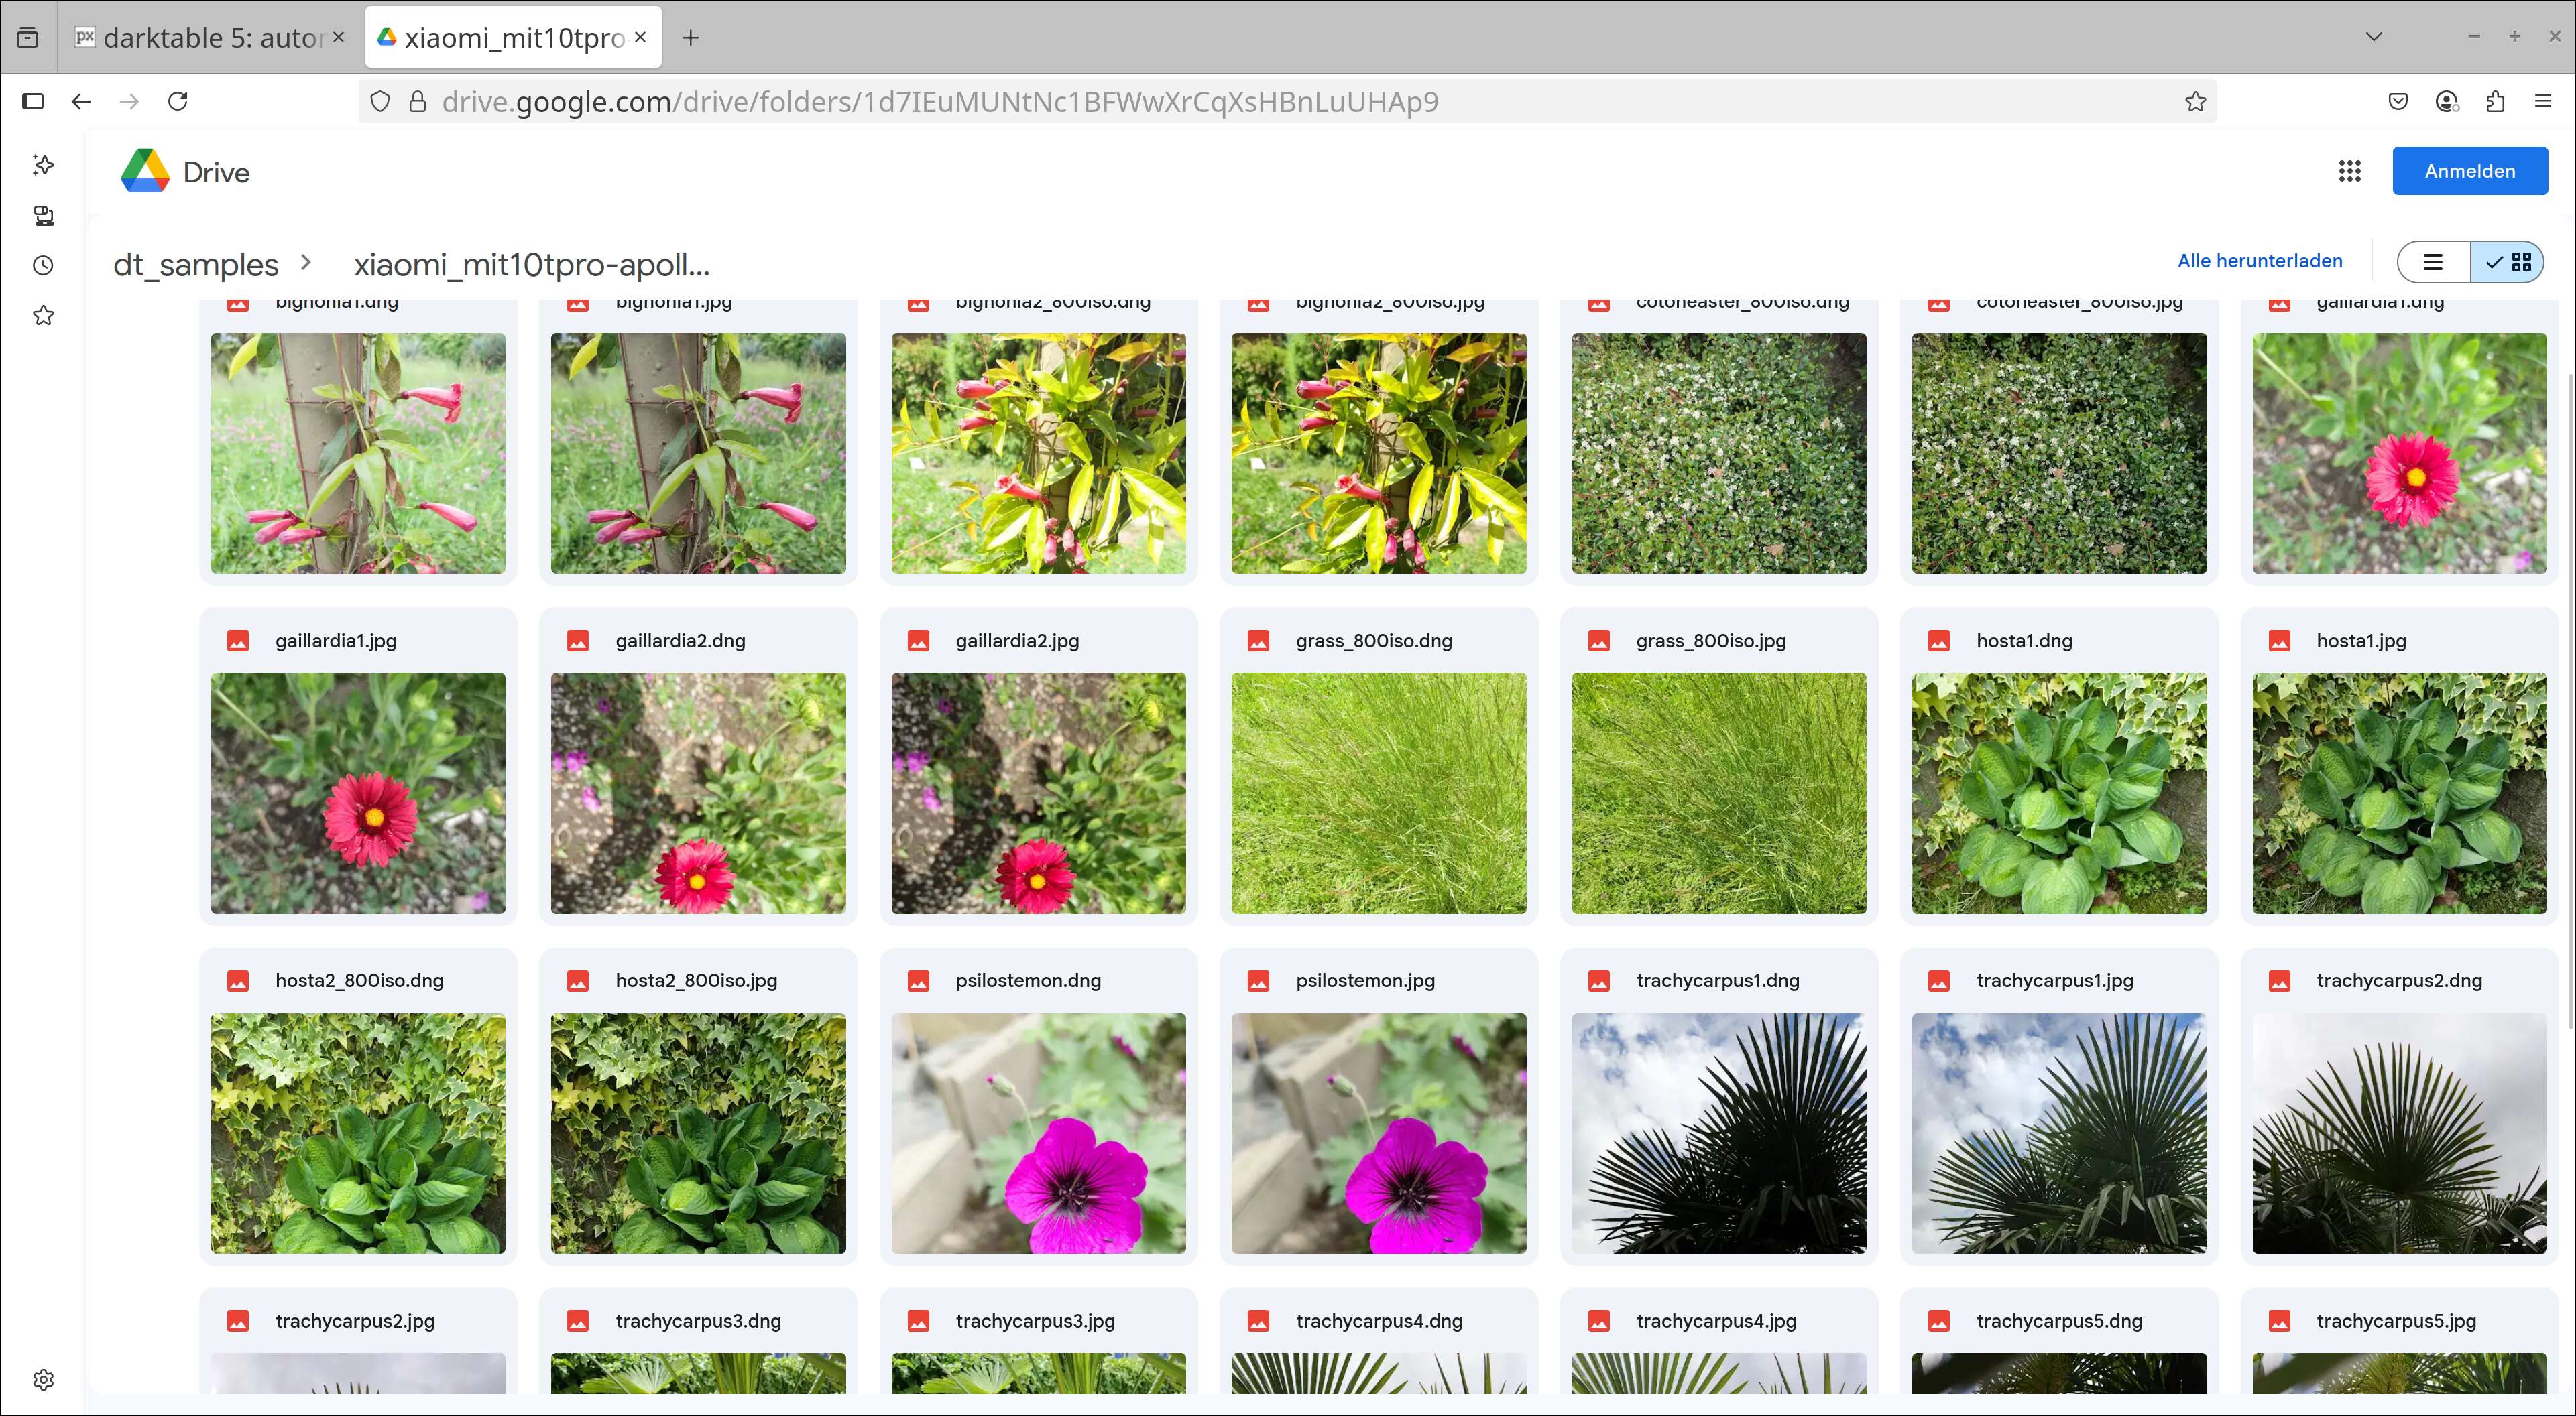Click psilostemon.jpg file name
The width and height of the screenshot is (2576, 1416).
click(x=1365, y=980)
